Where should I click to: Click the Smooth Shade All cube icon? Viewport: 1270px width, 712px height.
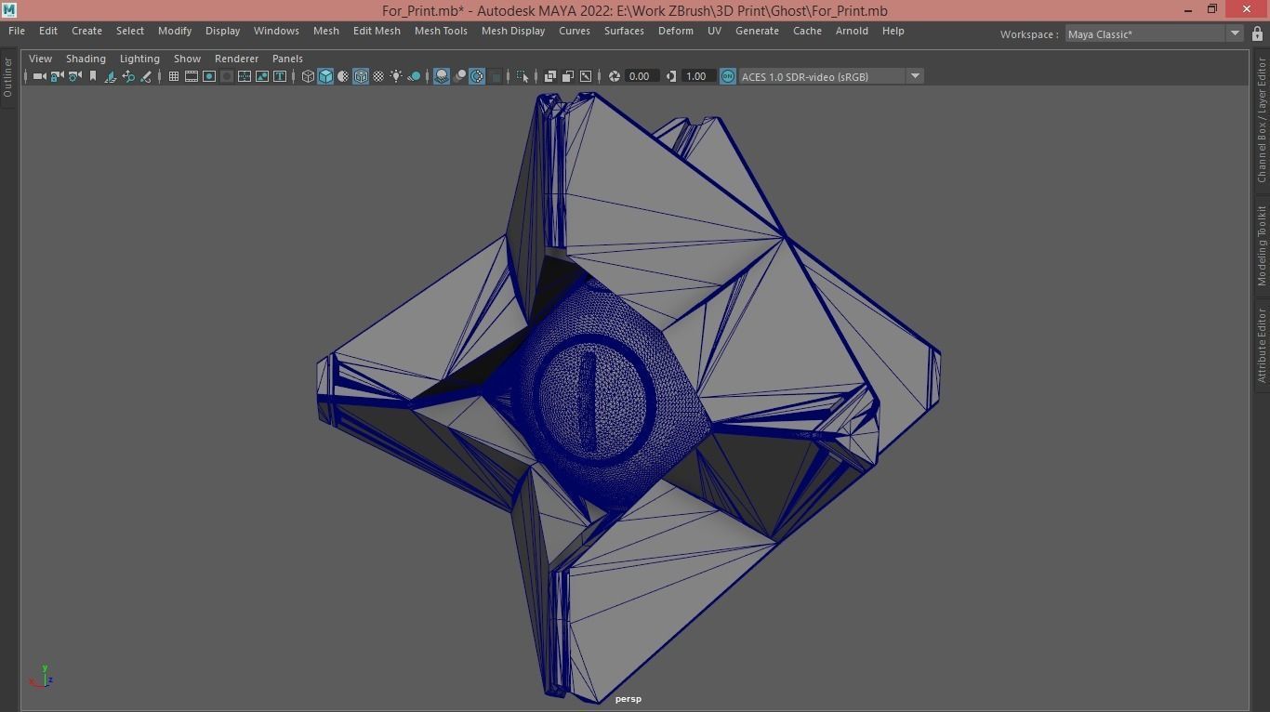point(326,76)
